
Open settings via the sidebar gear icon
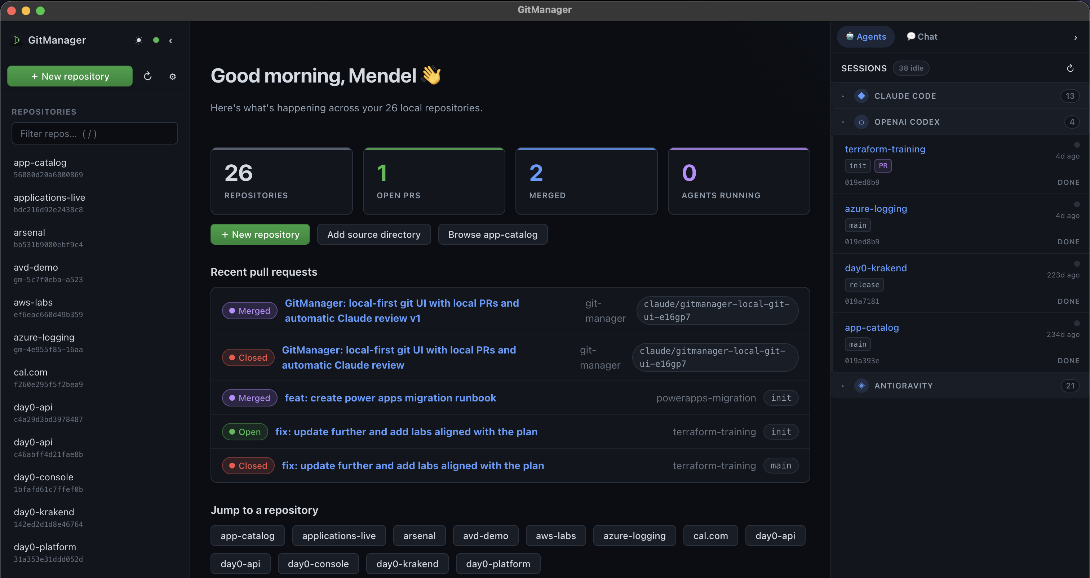pyautogui.click(x=173, y=77)
